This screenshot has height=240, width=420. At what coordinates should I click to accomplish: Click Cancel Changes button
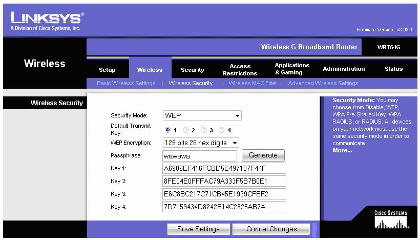pyautogui.click(x=271, y=229)
